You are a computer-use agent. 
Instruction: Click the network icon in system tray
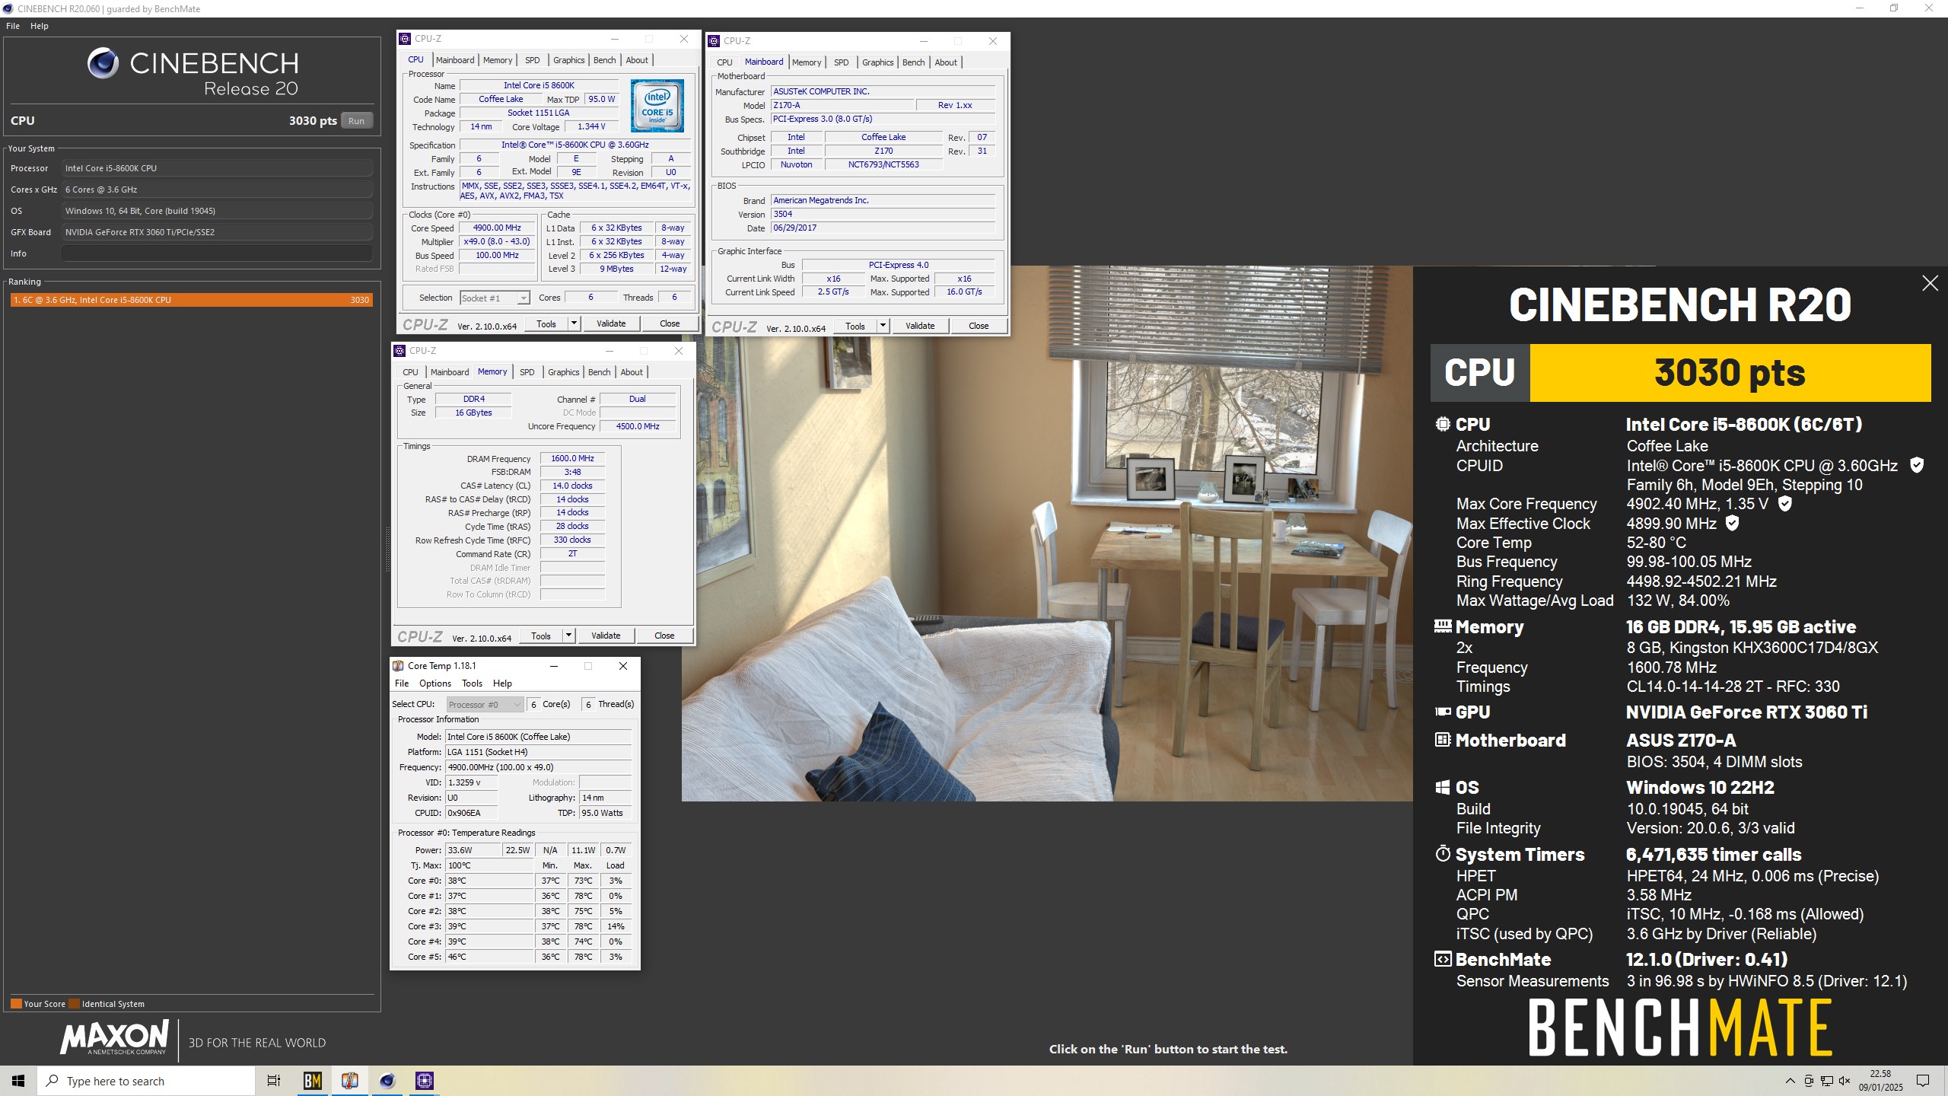[x=1826, y=1081]
